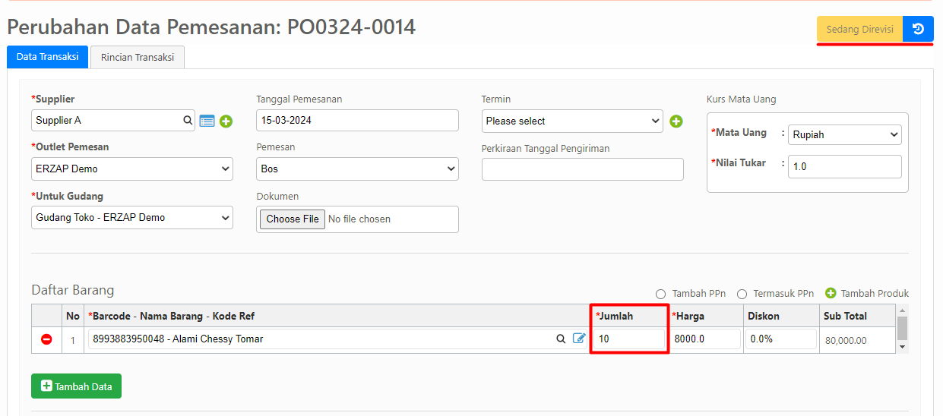
Task: Open the Mata Uang Rupiah dropdown
Action: pyautogui.click(x=845, y=134)
